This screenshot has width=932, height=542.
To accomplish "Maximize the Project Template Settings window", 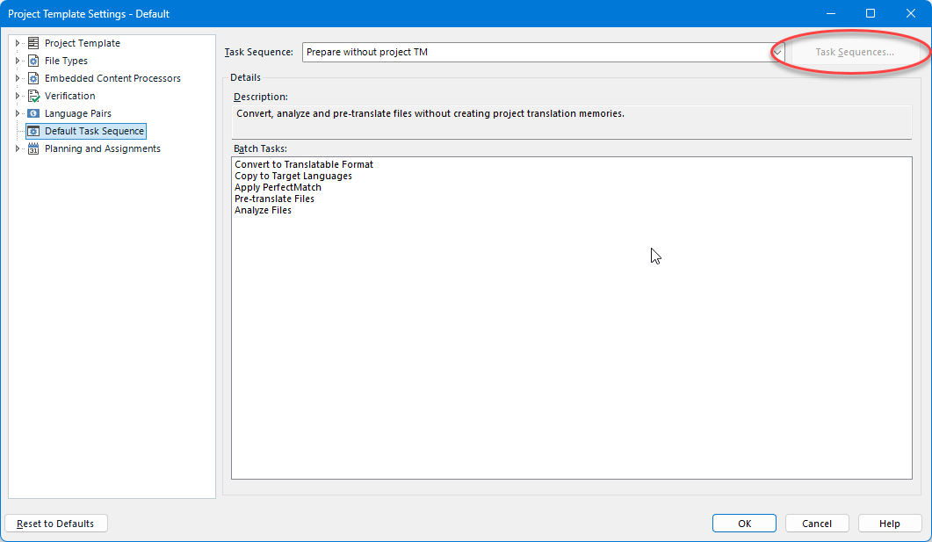I will pos(871,13).
